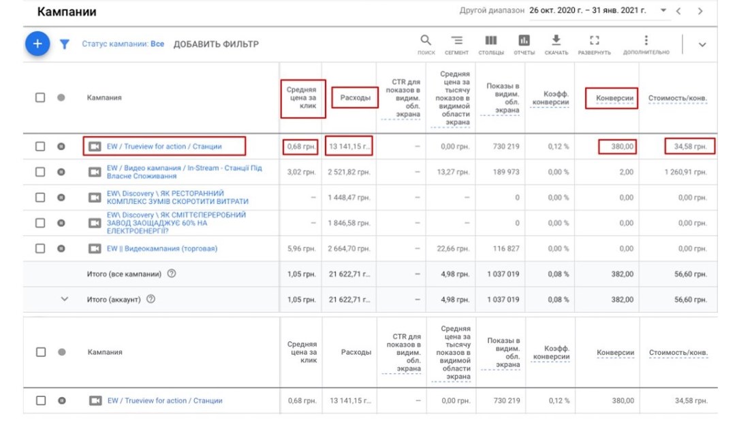Open the ЯК СМІТТЄПЕРЕРОБНИЙ ЗАВОД Discovery campaign
Viewport: 737px width, 429px height.
tap(176, 223)
